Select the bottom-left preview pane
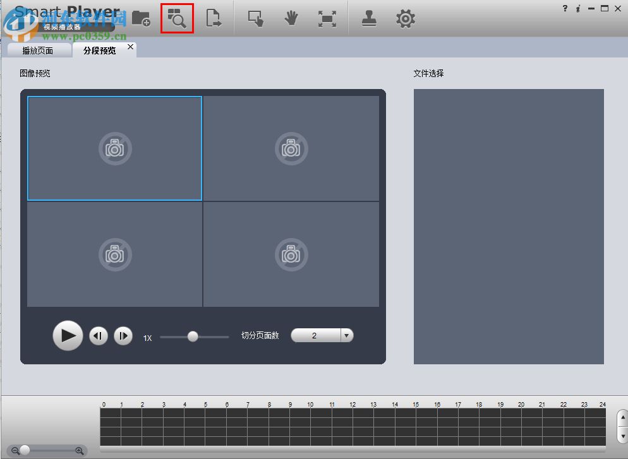This screenshot has width=628, height=459. coord(114,254)
